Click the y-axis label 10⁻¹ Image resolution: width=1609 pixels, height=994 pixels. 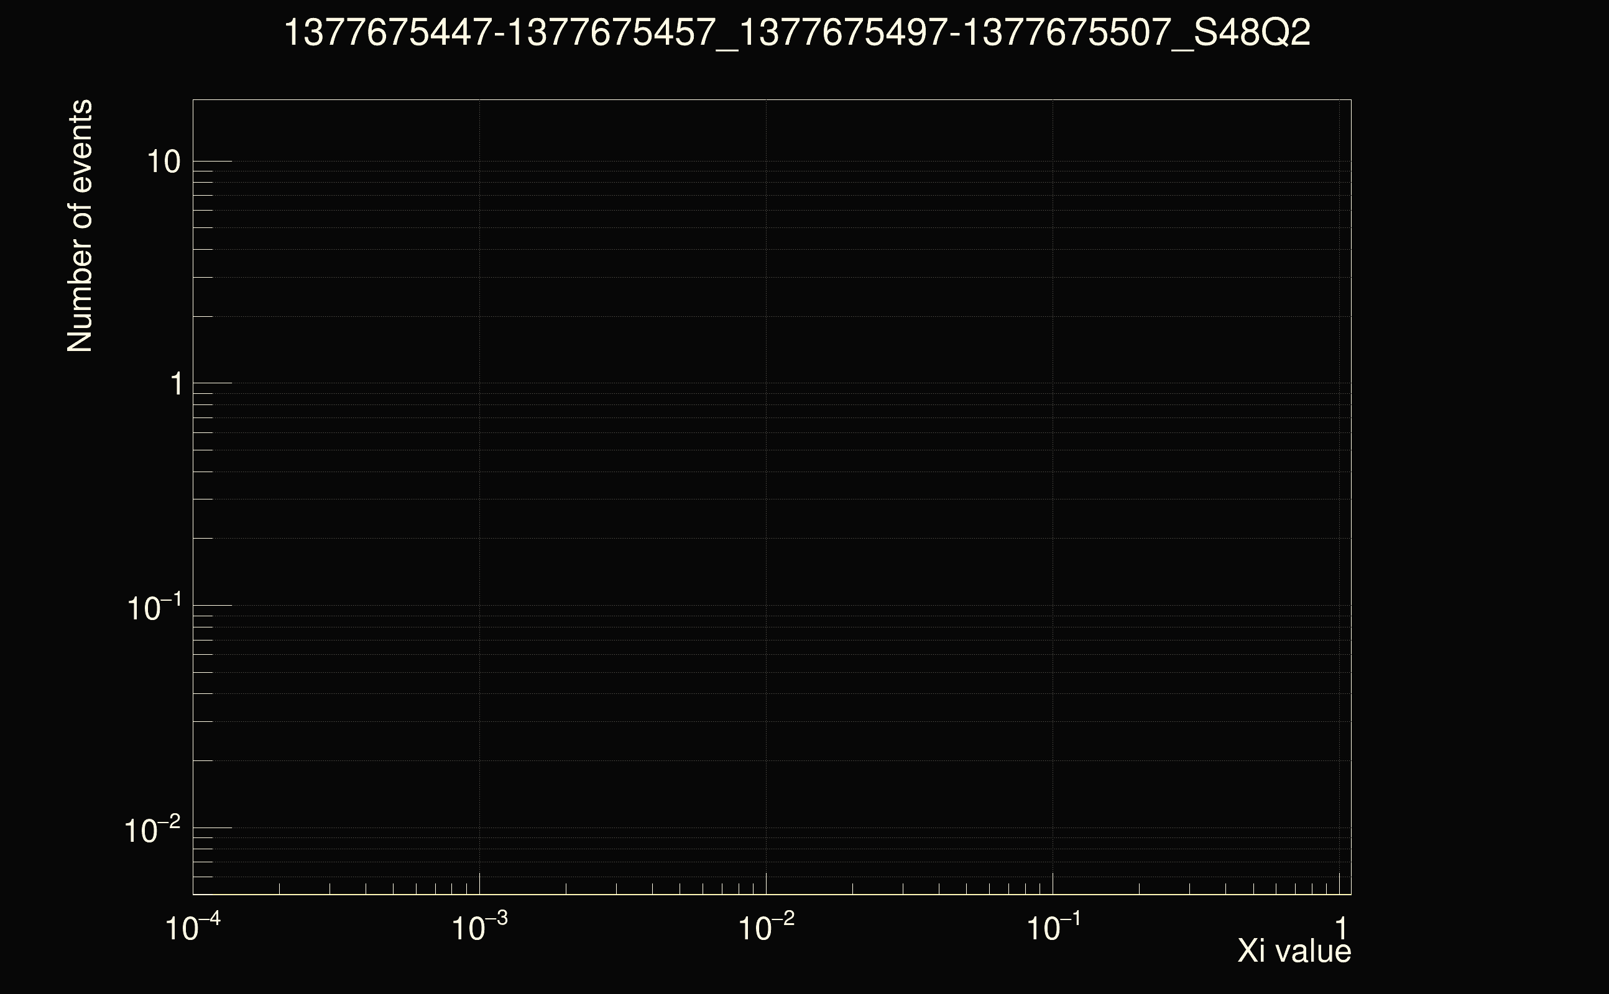click(154, 608)
